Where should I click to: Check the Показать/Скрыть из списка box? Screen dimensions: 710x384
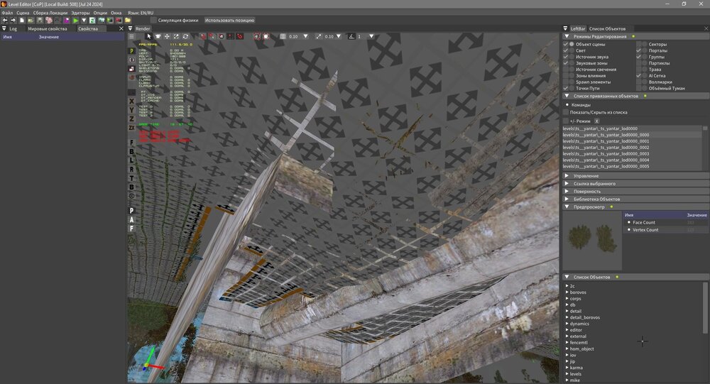coord(566,112)
